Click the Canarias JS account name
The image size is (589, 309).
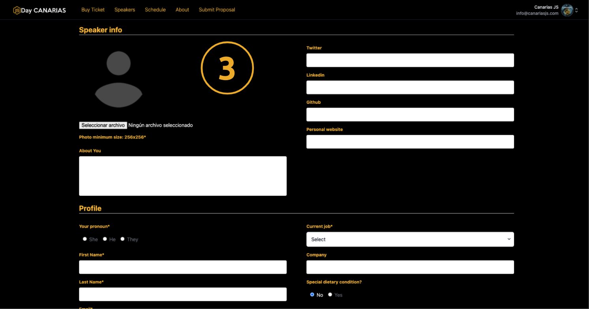click(546, 7)
